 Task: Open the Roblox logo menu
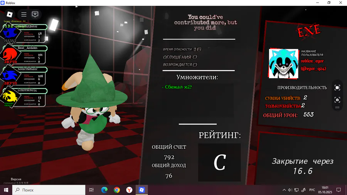point(10,14)
